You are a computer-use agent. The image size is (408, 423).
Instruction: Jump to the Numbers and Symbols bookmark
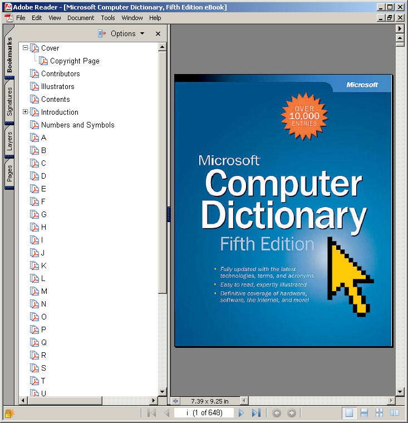(78, 125)
